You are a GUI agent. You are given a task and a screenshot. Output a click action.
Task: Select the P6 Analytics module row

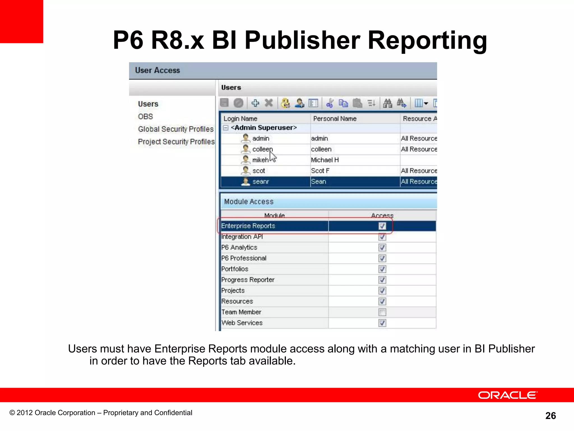point(328,247)
